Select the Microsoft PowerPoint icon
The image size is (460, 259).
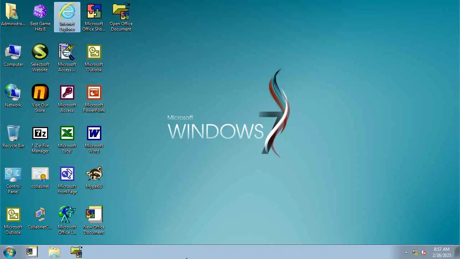pyautogui.click(x=94, y=98)
